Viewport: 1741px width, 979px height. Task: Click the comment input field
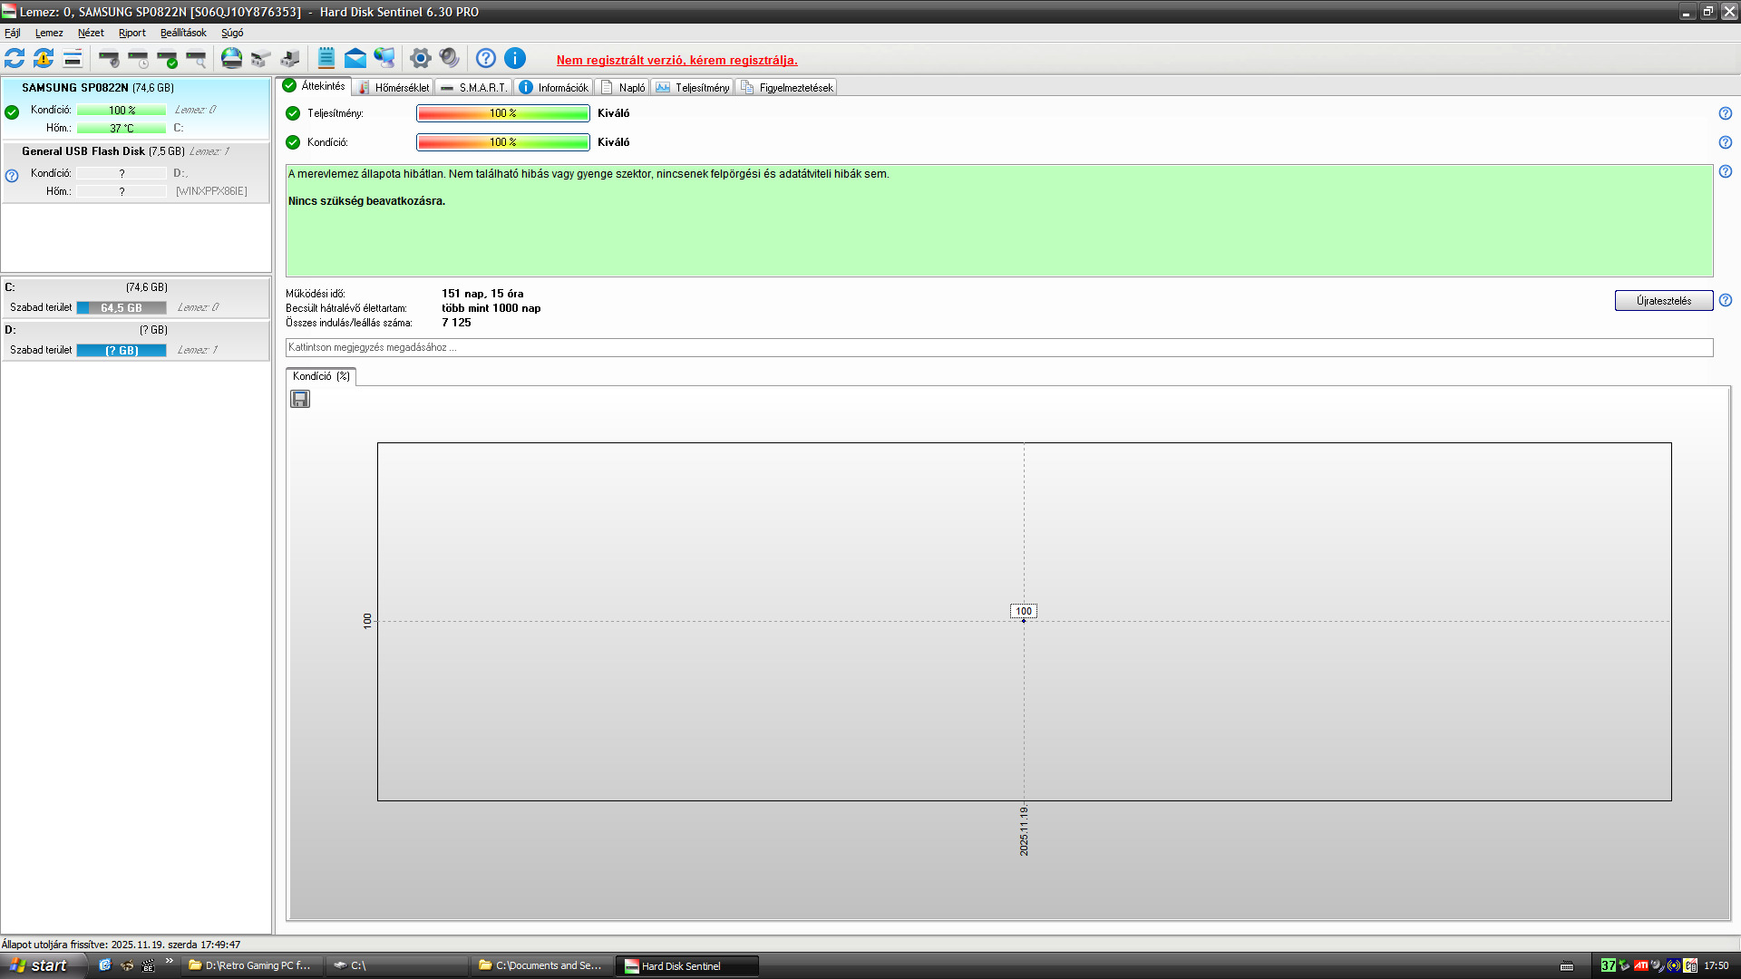(997, 347)
